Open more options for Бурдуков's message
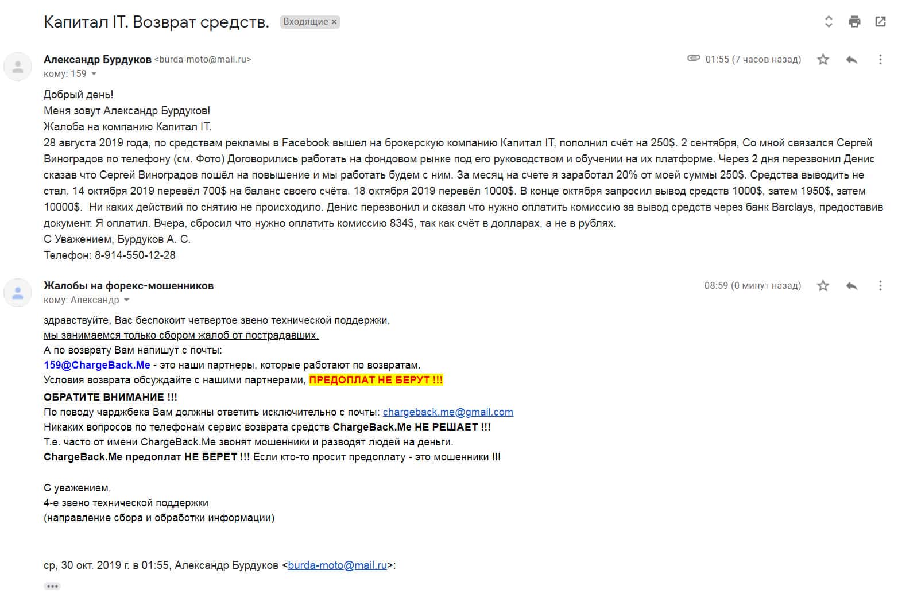 (x=880, y=59)
